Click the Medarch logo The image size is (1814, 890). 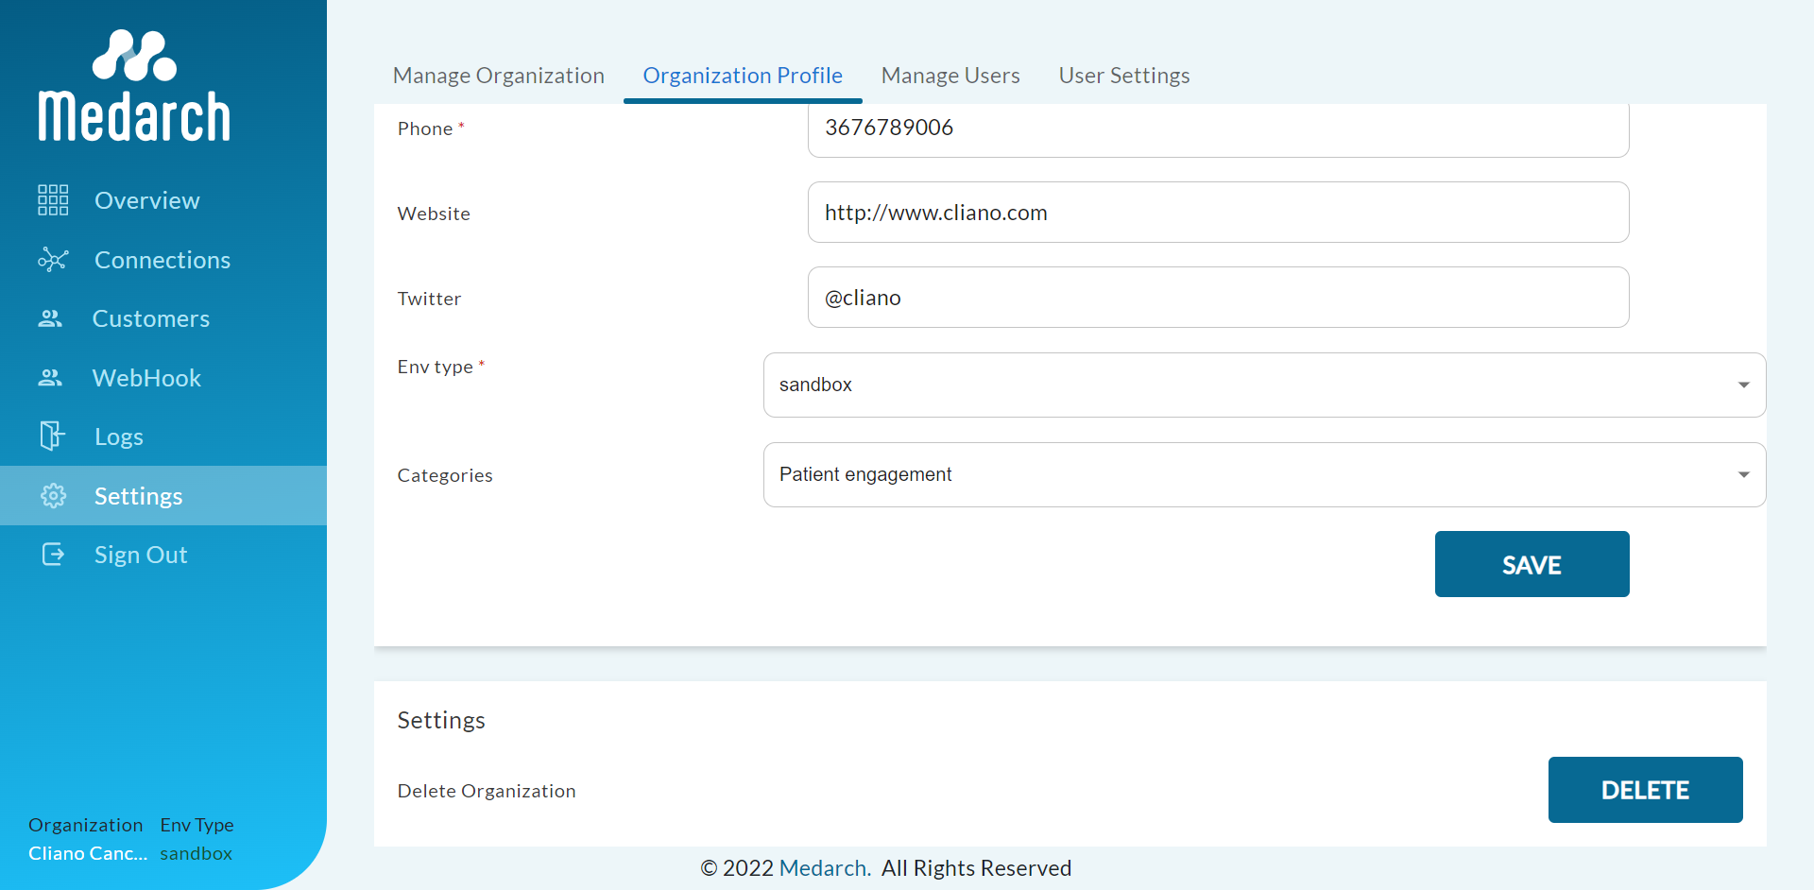(x=134, y=85)
